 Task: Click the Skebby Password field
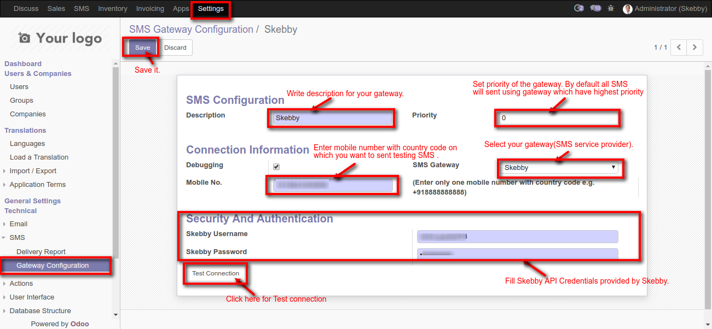(517, 254)
